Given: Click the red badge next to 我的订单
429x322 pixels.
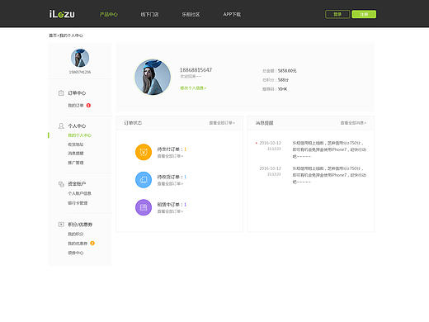Looking at the screenshot, I should (x=88, y=106).
